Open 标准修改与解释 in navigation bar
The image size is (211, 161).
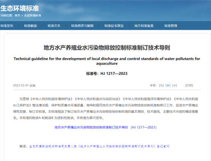click(x=82, y=26)
